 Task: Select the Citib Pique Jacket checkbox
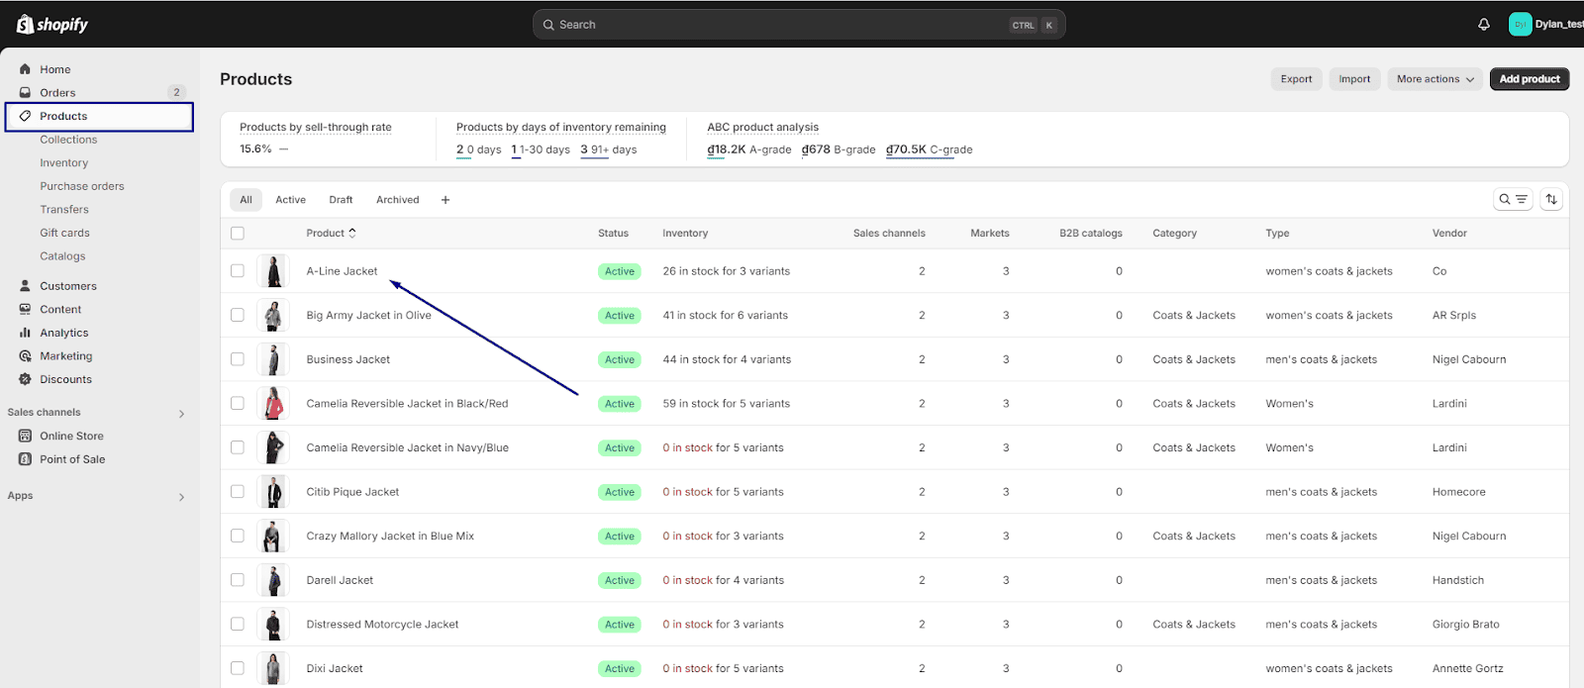(x=238, y=492)
